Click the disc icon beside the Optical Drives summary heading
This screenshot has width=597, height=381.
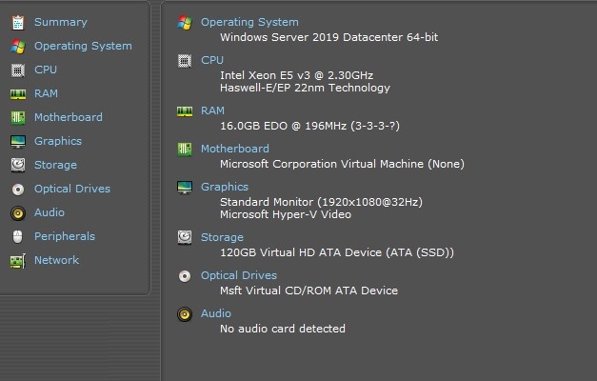coord(185,275)
